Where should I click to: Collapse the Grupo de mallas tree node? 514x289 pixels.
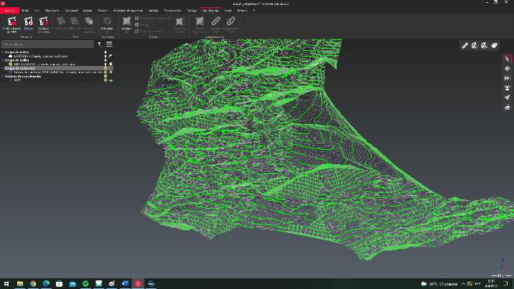(x=3, y=60)
